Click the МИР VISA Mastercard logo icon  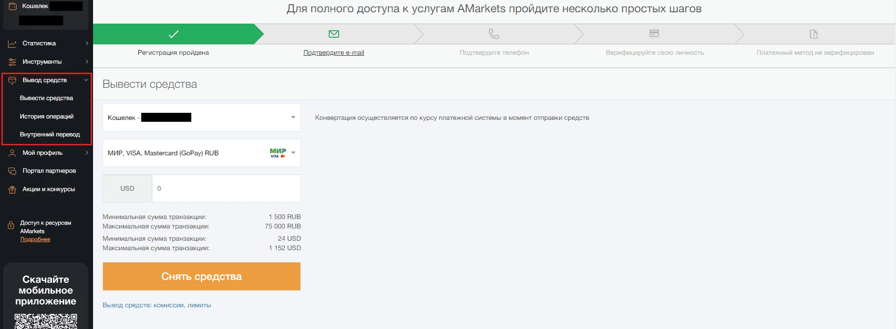[x=278, y=153]
